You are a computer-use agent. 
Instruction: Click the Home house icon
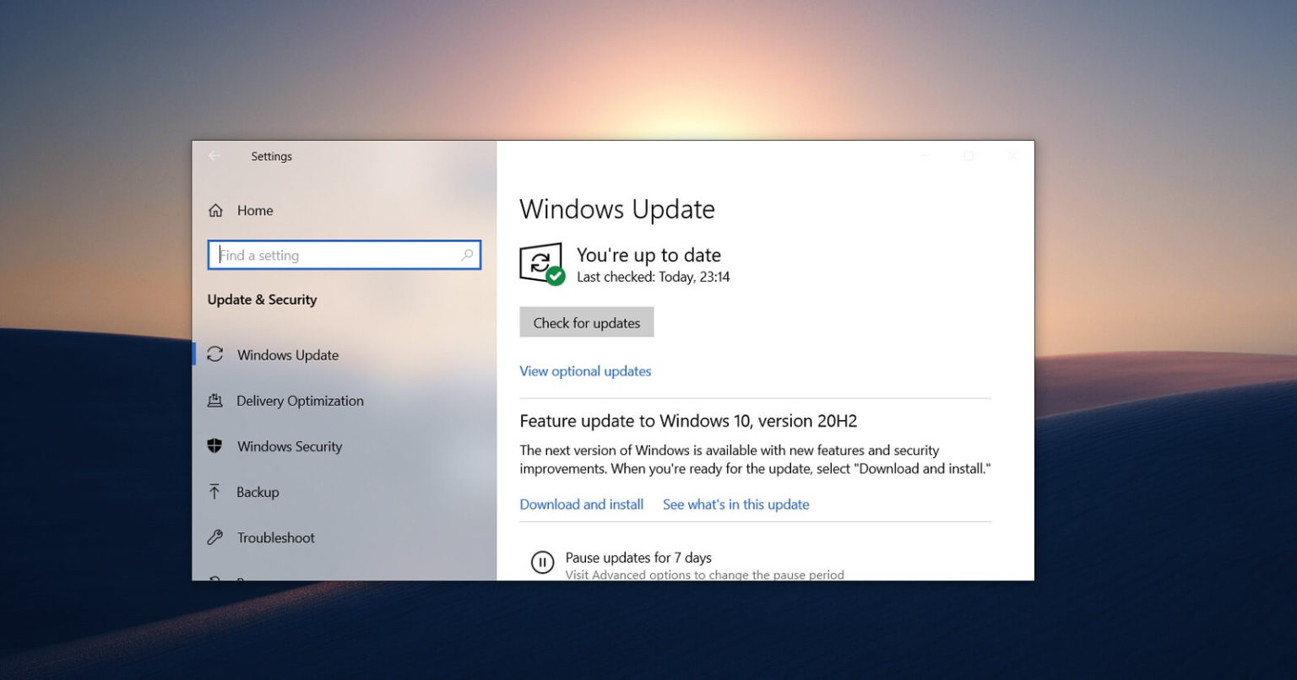216,211
